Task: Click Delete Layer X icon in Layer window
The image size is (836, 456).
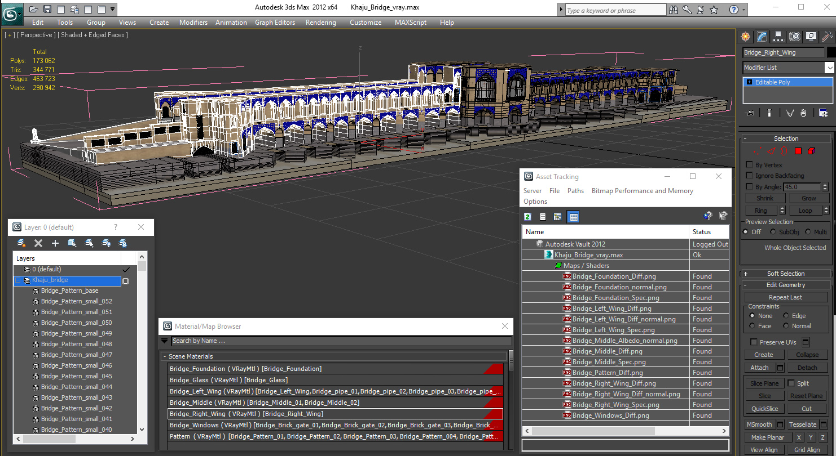Action: coord(38,243)
